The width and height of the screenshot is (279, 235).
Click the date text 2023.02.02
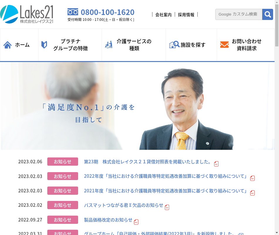point(30,205)
